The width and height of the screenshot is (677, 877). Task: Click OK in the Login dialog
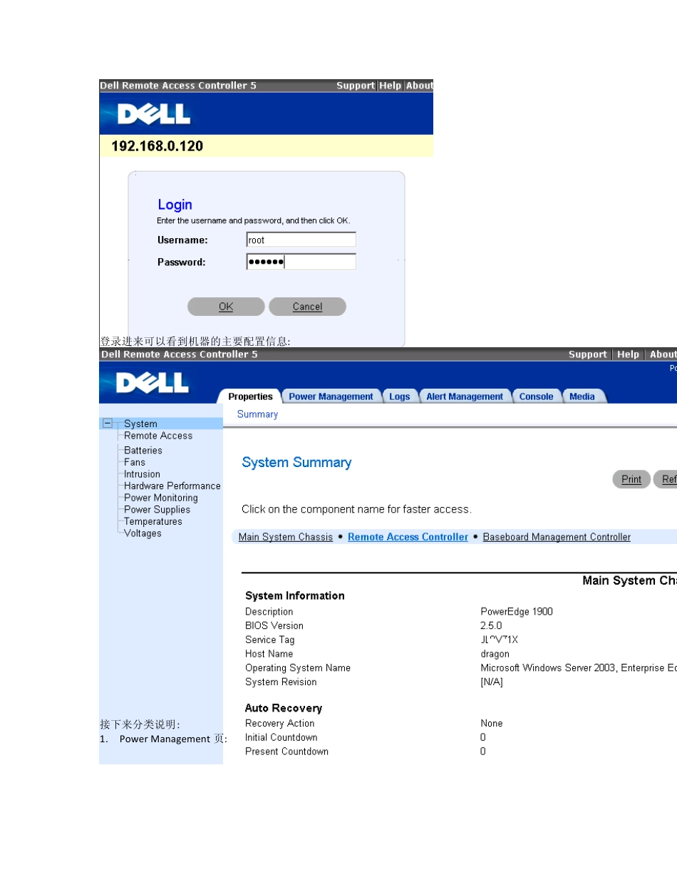click(226, 307)
